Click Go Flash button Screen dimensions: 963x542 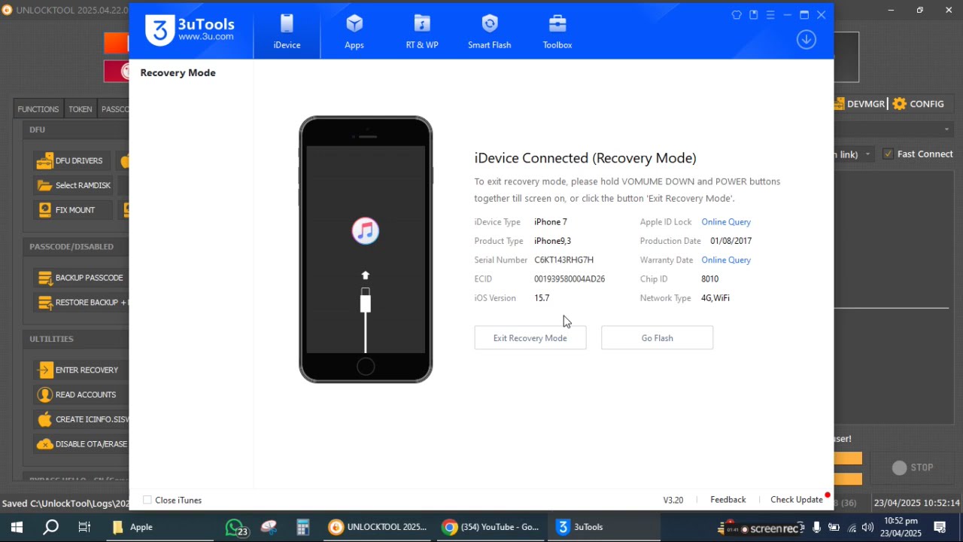coord(657,338)
